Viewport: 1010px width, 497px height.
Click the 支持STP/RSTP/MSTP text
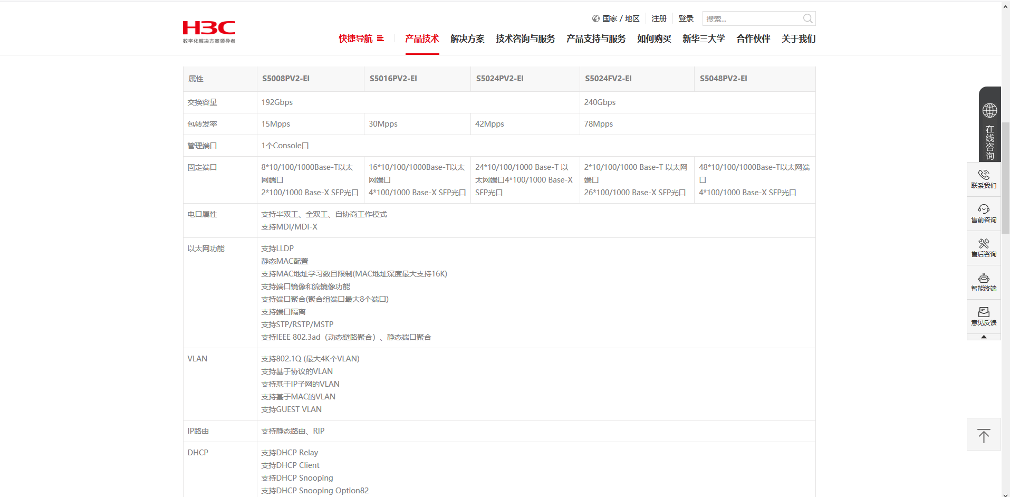coord(297,324)
